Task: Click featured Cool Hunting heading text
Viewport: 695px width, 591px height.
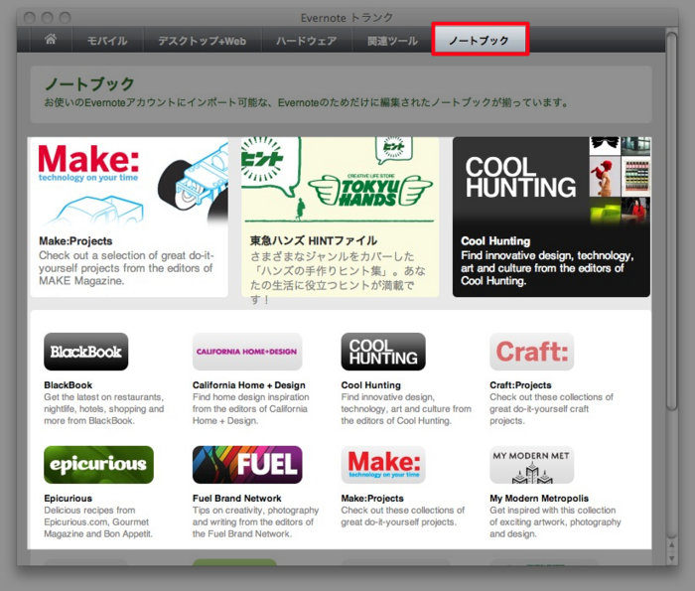Action: point(495,240)
